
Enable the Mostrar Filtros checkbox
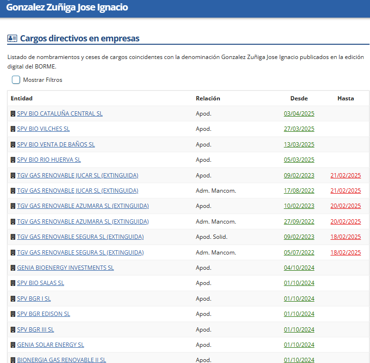pyautogui.click(x=16, y=80)
